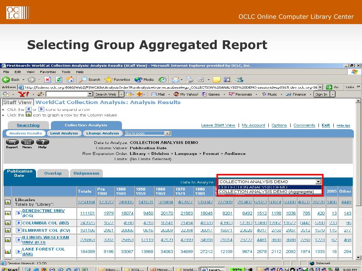Graph the Elmhurst Col row
The image size is (362, 271).
pyautogui.click(x=8, y=230)
